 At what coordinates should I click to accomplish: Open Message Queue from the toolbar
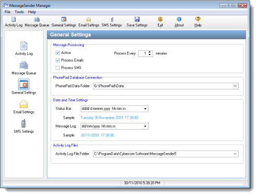pyautogui.click(x=37, y=22)
